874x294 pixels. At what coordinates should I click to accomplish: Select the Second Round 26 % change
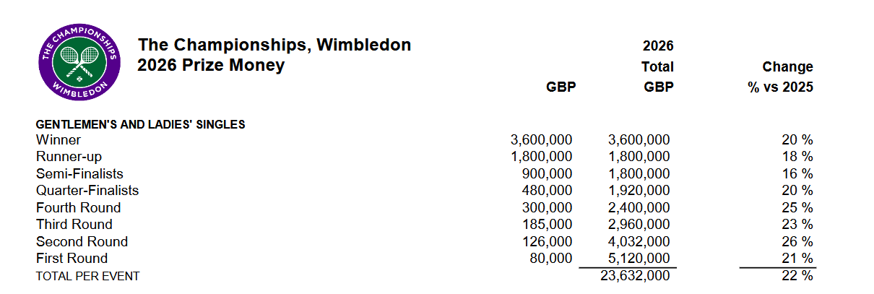pyautogui.click(x=797, y=242)
